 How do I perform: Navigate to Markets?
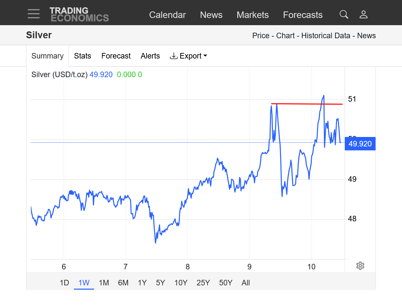coord(253,15)
